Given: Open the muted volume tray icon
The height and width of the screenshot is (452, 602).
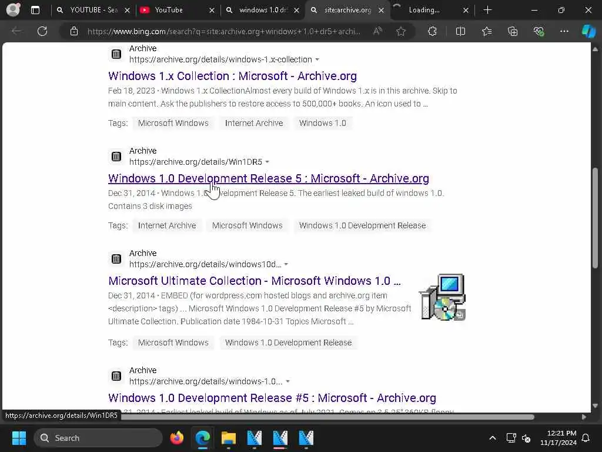Looking at the screenshot, I should coord(526,438).
